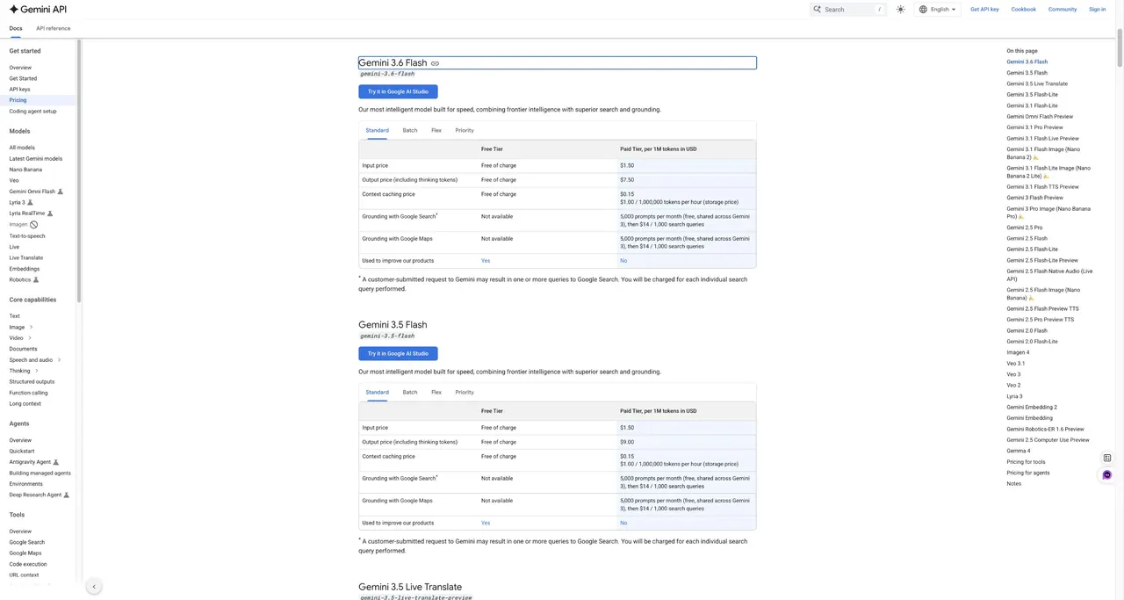Image resolution: width=1124 pixels, height=600 pixels.
Task: Copy link icon beside Gemini 3.6 Flash heading
Action: point(435,63)
